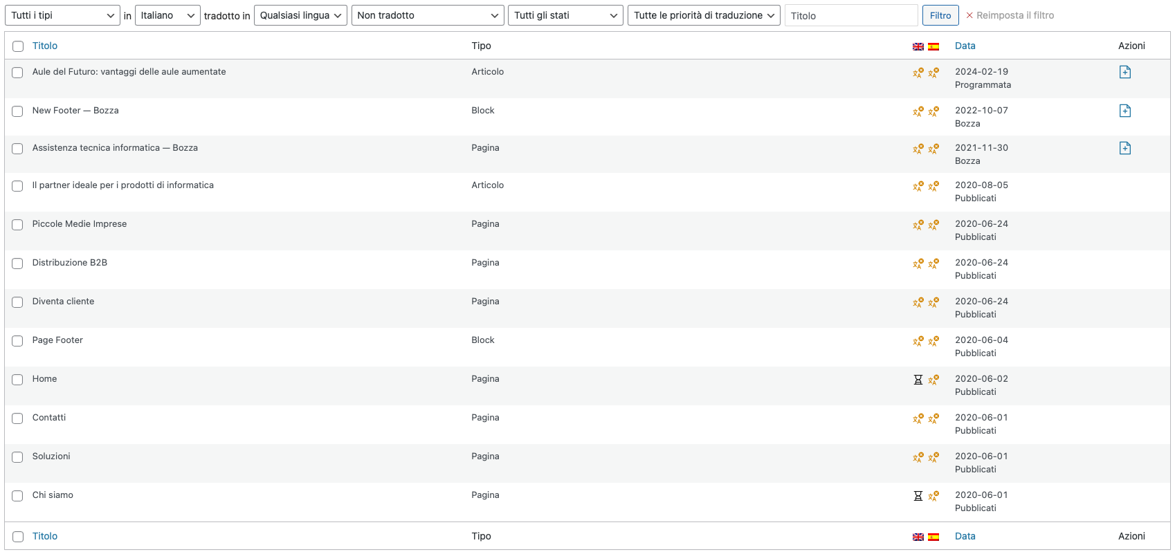
Task: Click Spanish translation icon for Contatti row
Action: tap(933, 418)
